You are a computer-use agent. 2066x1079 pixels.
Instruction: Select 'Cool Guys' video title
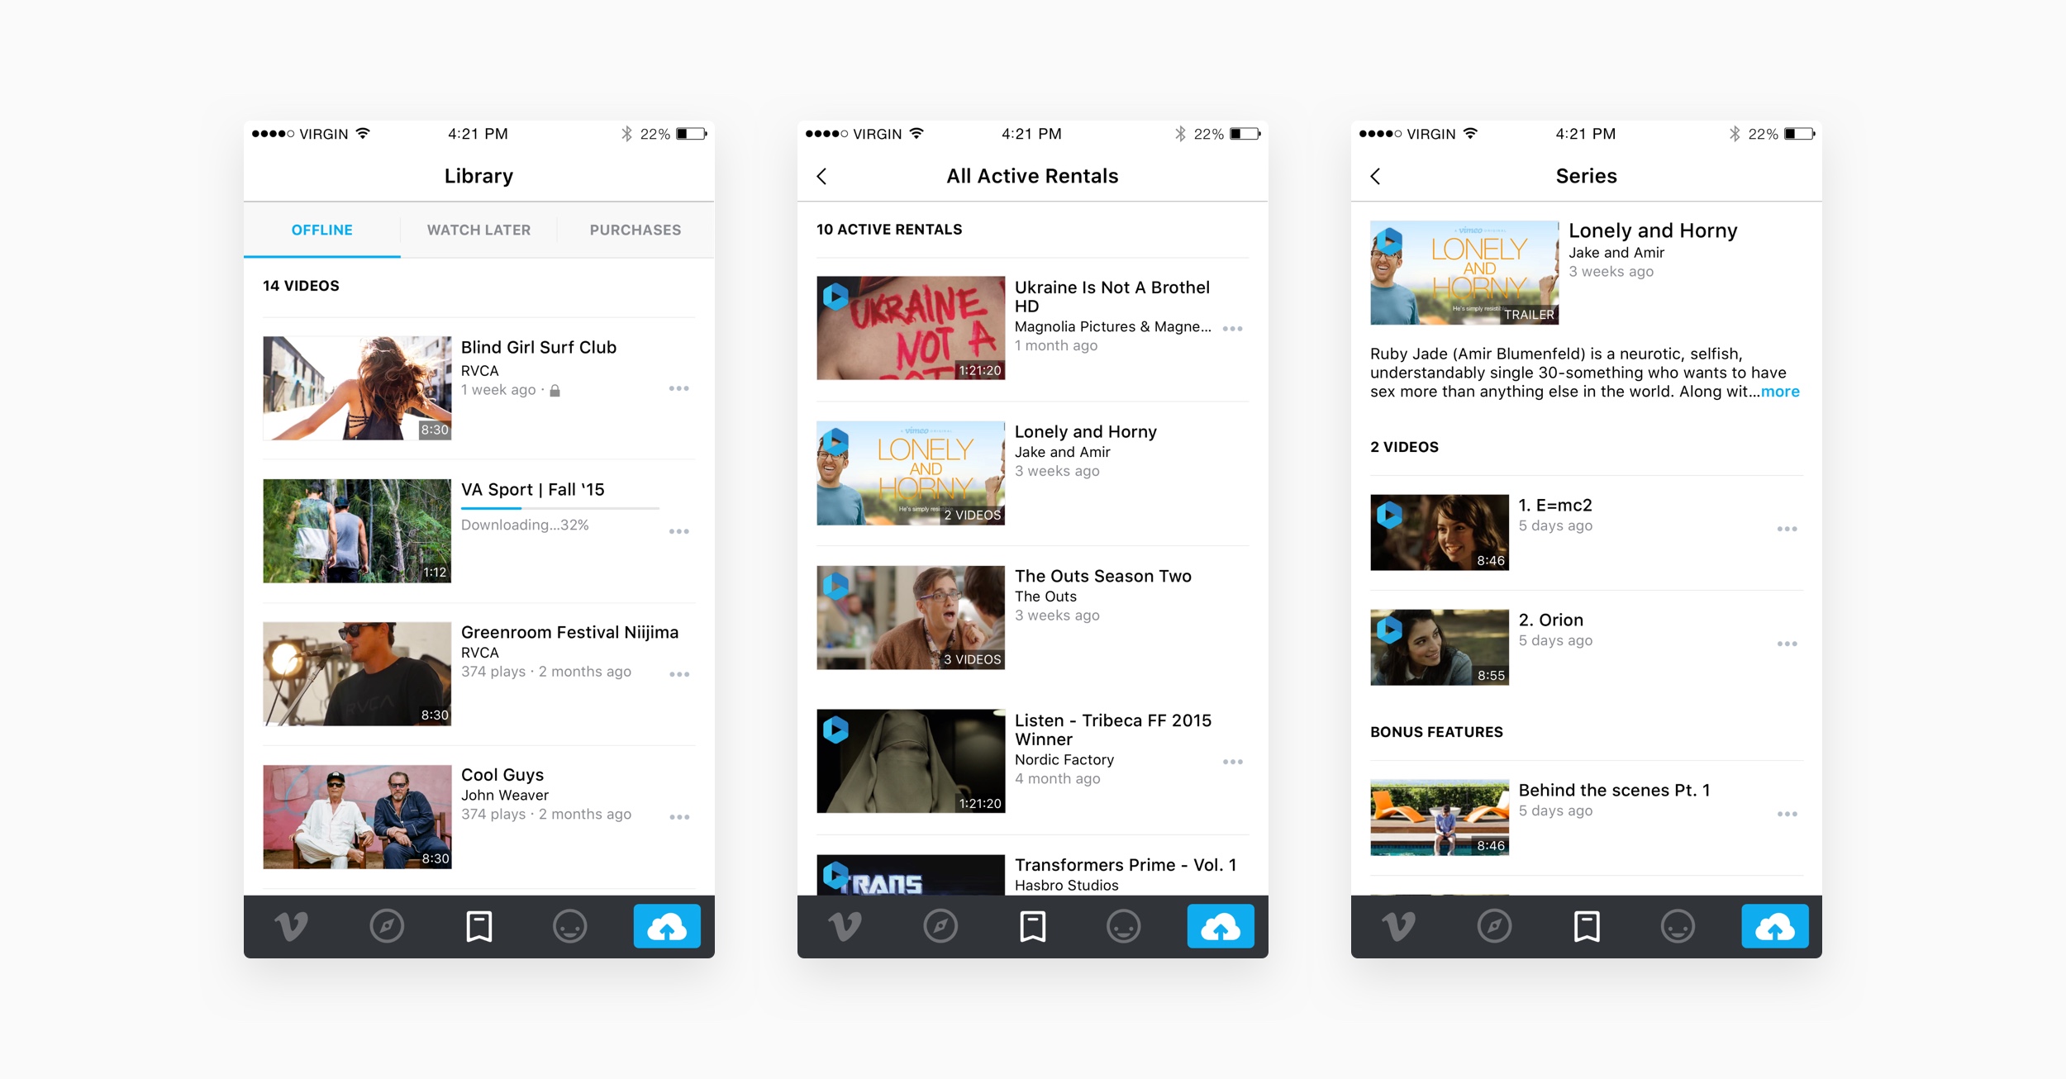[x=502, y=775]
